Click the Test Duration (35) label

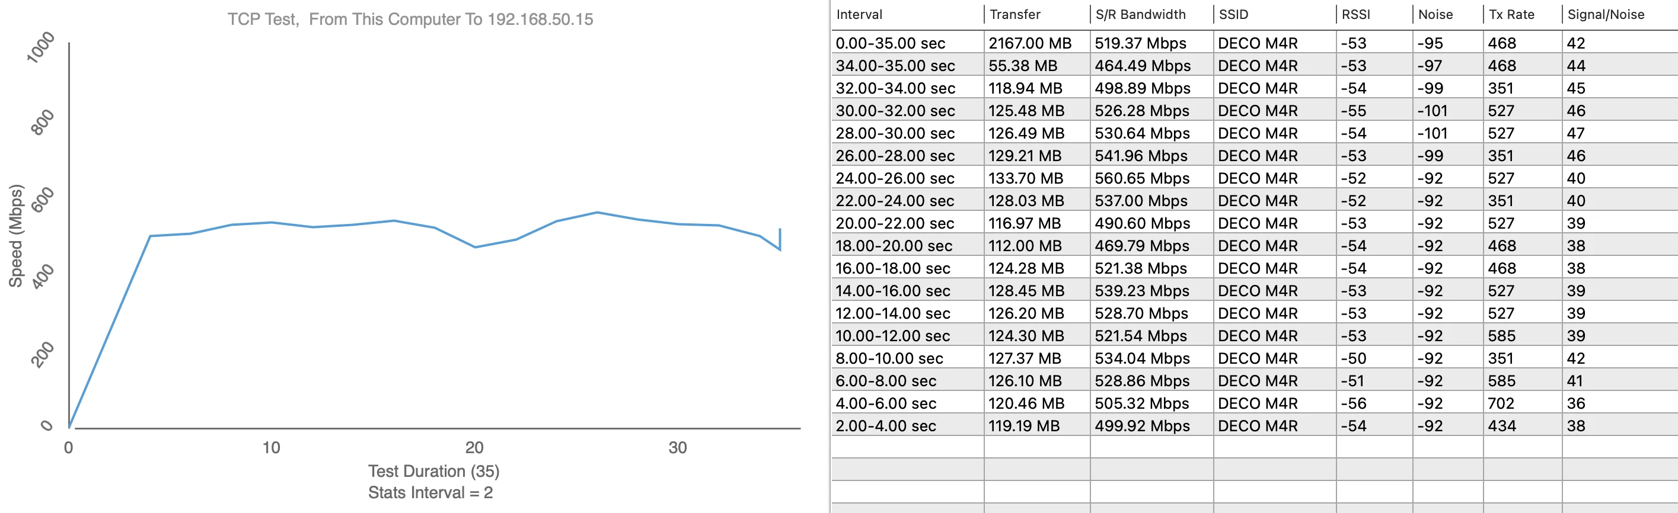point(433,471)
